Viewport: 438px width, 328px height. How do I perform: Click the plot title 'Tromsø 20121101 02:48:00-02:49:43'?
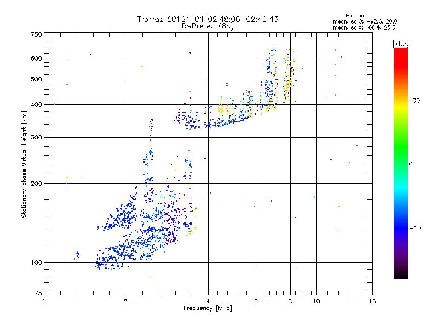208,19
